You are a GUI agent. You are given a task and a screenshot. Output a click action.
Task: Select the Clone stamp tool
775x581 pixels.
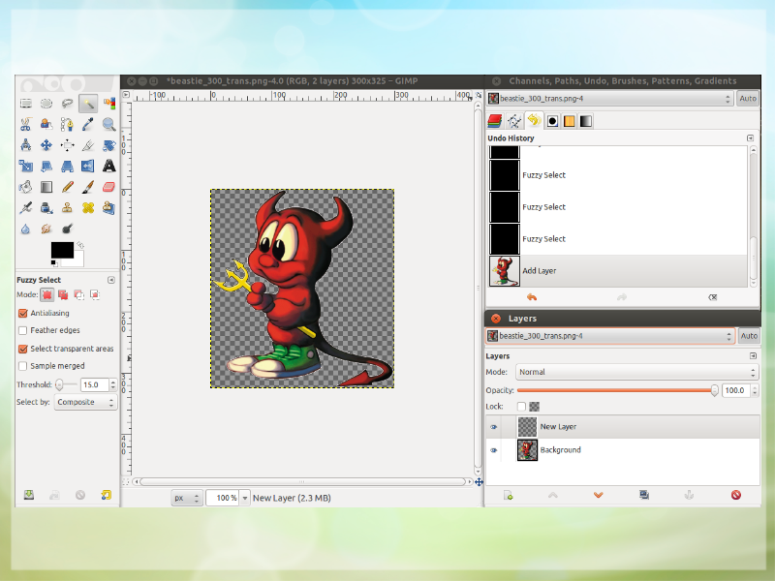tap(67, 207)
